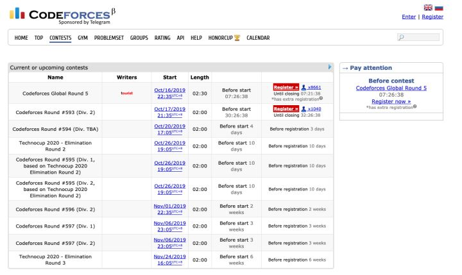Click the Start column header
This screenshot has width=462, height=275.
(169, 77)
